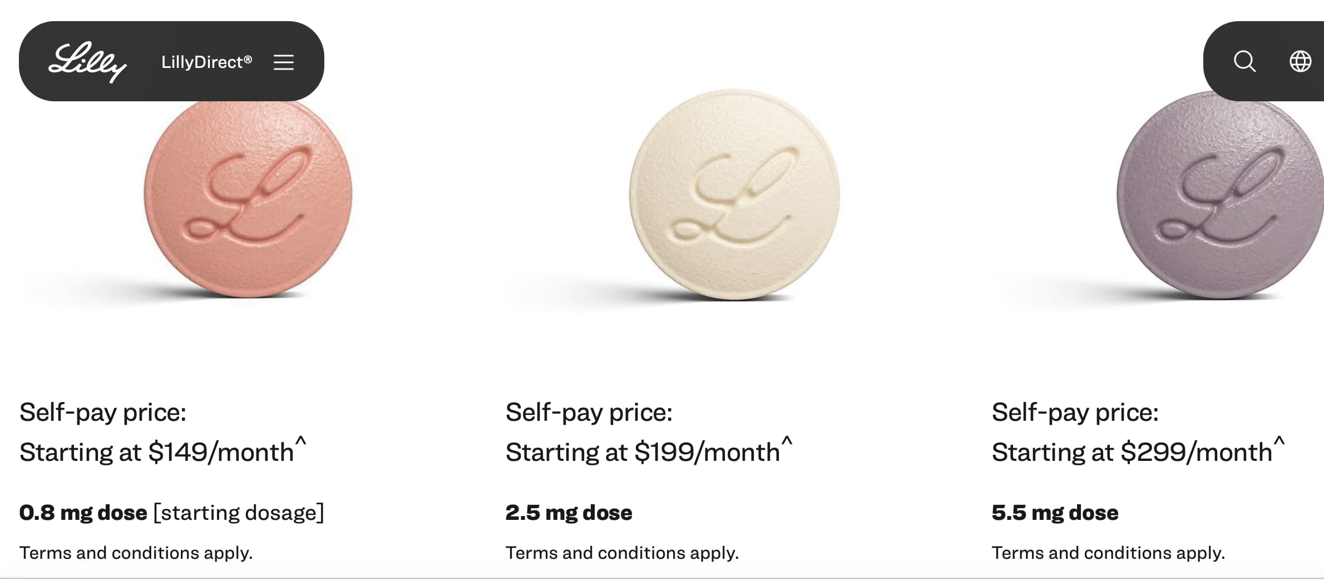Screen dimensions: 1324x580
Task: Click the "Starting at $149/month" price text
Action: pos(156,452)
